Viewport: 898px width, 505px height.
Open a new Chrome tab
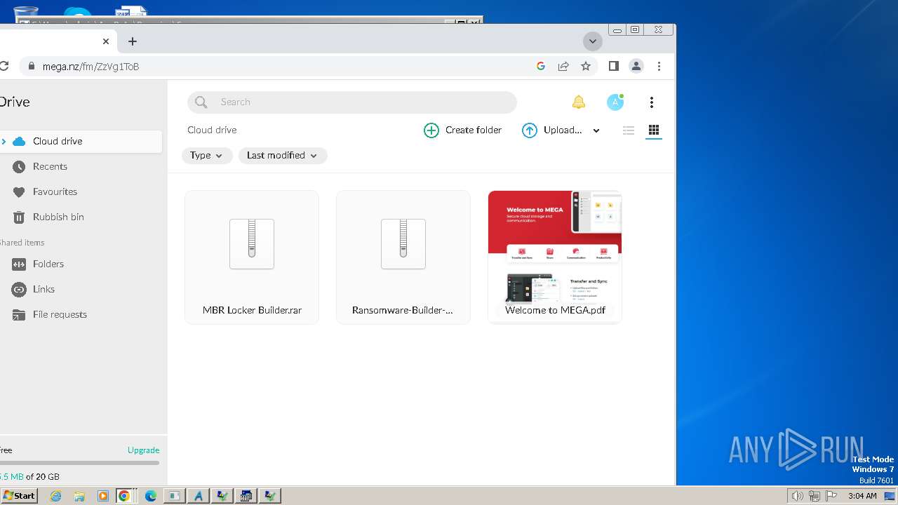(132, 41)
